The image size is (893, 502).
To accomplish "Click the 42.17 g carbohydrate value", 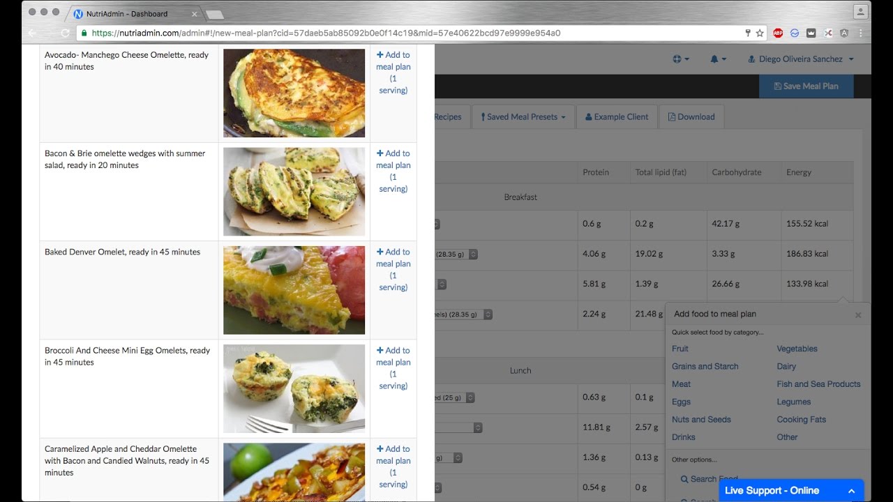I will click(x=726, y=224).
